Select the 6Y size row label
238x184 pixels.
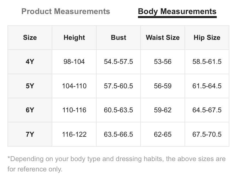(x=30, y=110)
